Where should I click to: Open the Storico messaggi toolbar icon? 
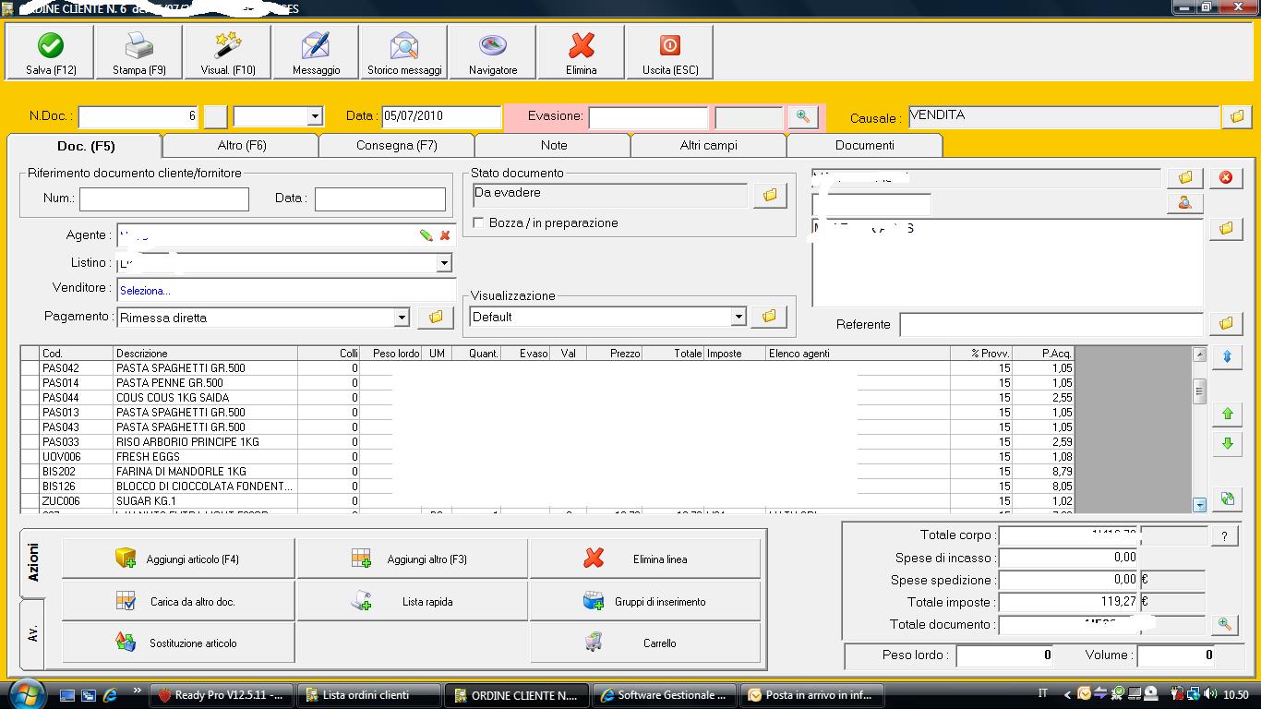tap(404, 46)
